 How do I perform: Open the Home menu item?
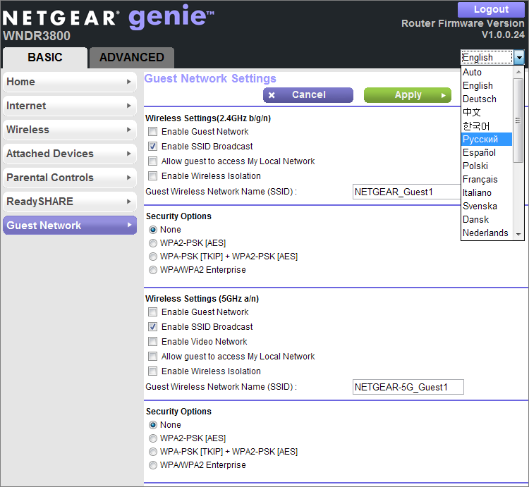(x=70, y=82)
